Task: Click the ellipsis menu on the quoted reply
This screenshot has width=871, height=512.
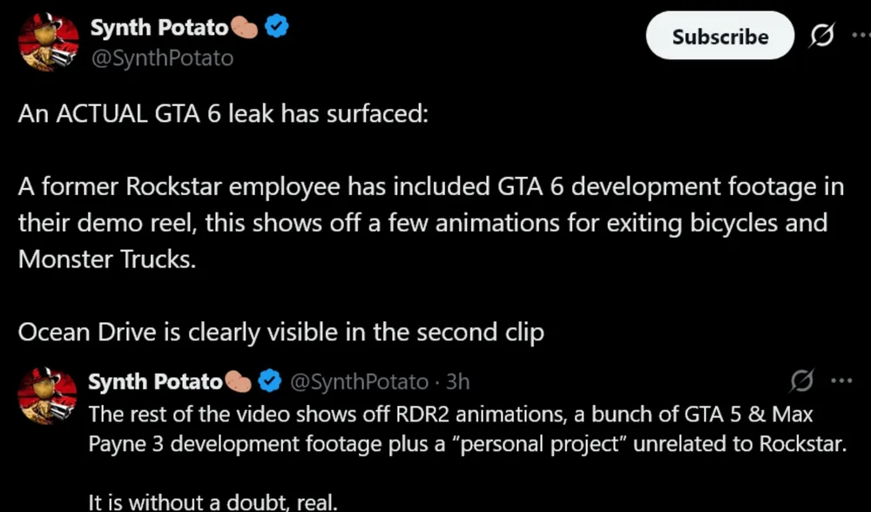Action: (x=841, y=381)
